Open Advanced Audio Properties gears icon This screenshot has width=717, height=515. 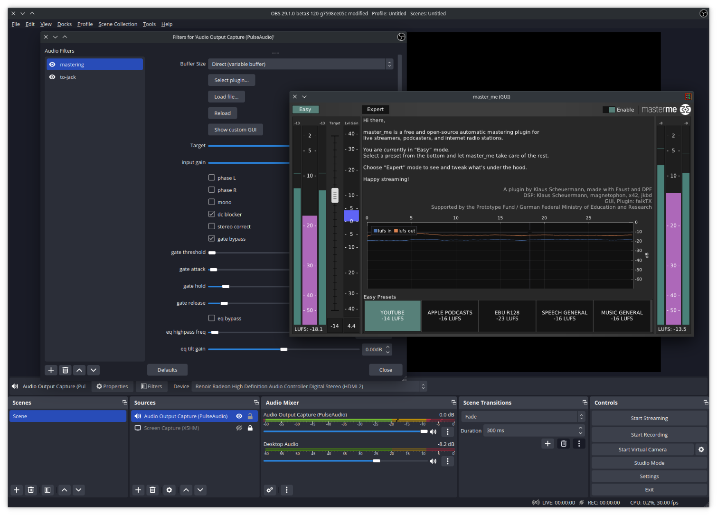tap(270, 490)
